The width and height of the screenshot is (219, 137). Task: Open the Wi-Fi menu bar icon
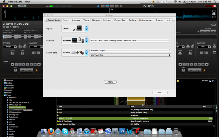(x=175, y=2)
